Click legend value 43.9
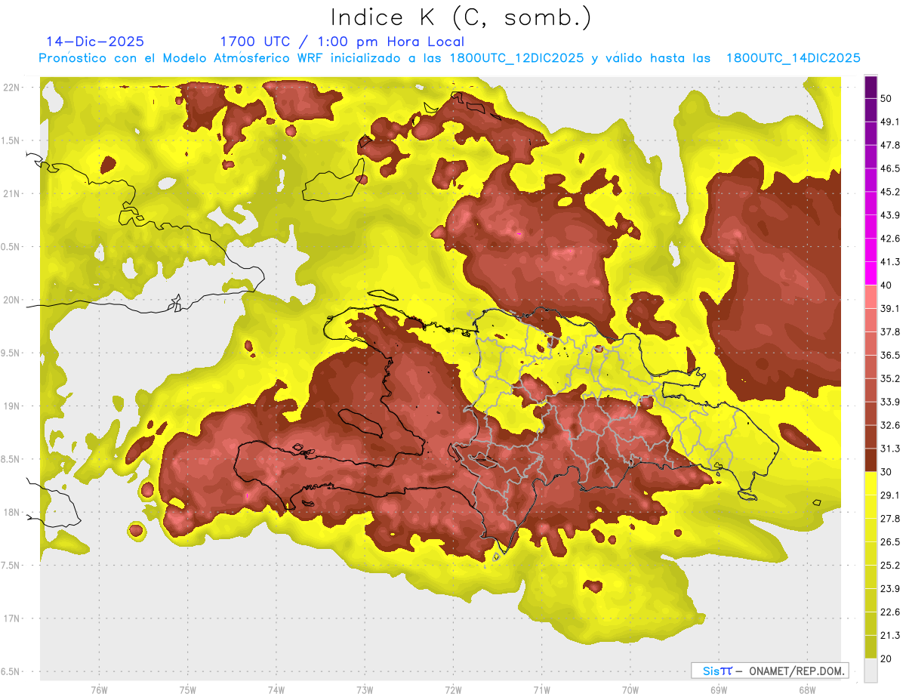 coord(889,215)
